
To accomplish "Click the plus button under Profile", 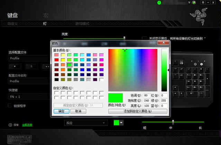I will (15, 66).
